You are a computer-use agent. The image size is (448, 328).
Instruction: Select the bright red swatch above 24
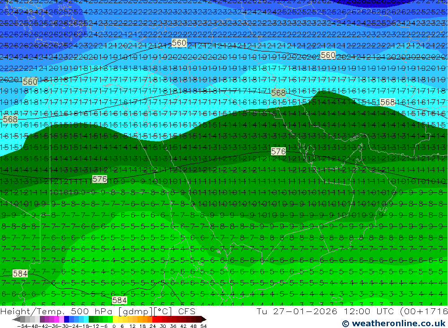(x=155, y=319)
